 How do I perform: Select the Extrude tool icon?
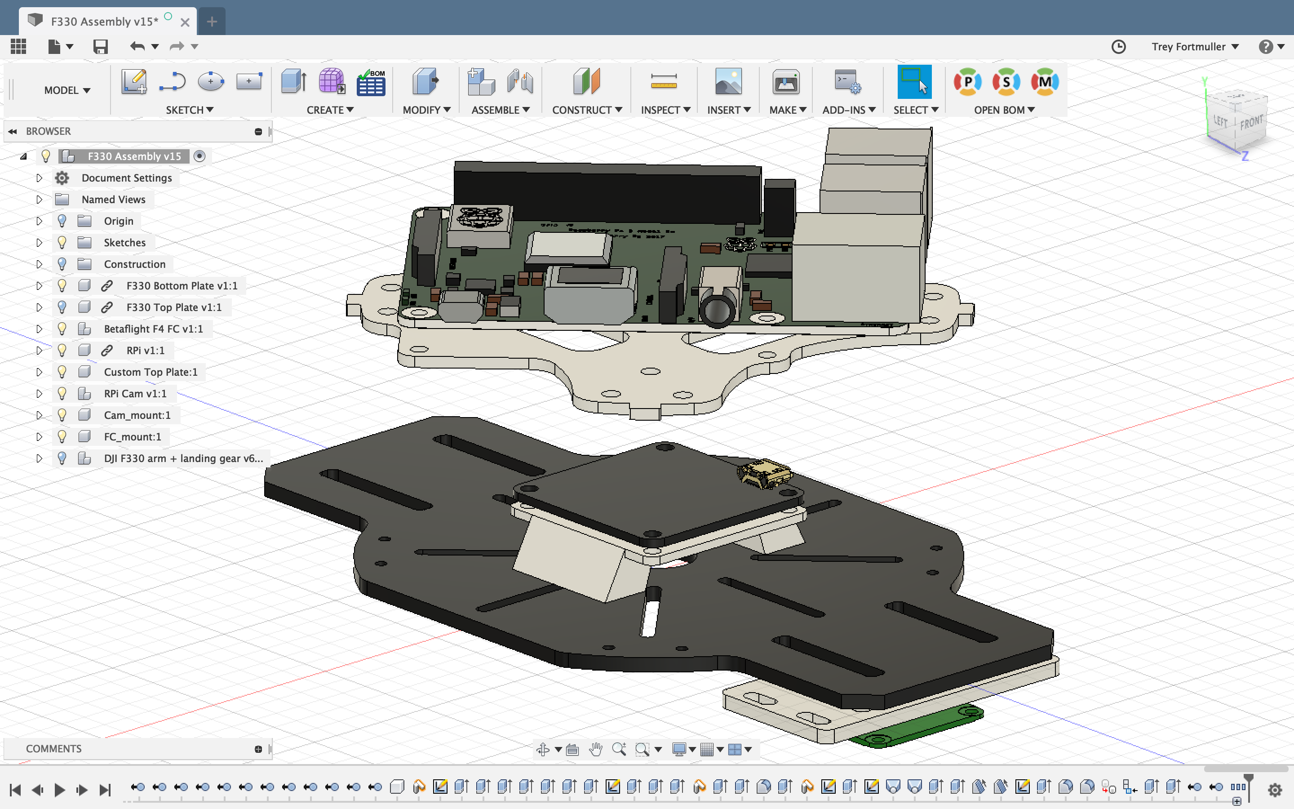[293, 82]
